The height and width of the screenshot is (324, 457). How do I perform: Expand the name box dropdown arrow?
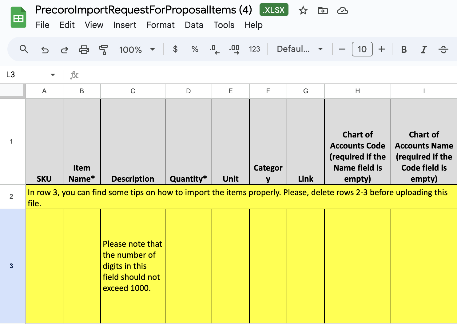click(53, 75)
